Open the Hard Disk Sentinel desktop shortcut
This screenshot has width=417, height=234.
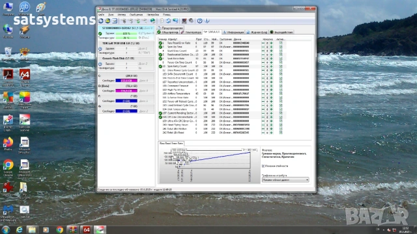coord(25,123)
